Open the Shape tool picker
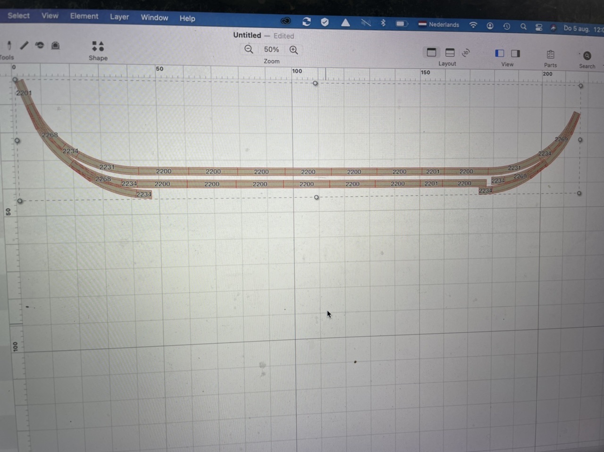The image size is (604, 452). click(98, 46)
